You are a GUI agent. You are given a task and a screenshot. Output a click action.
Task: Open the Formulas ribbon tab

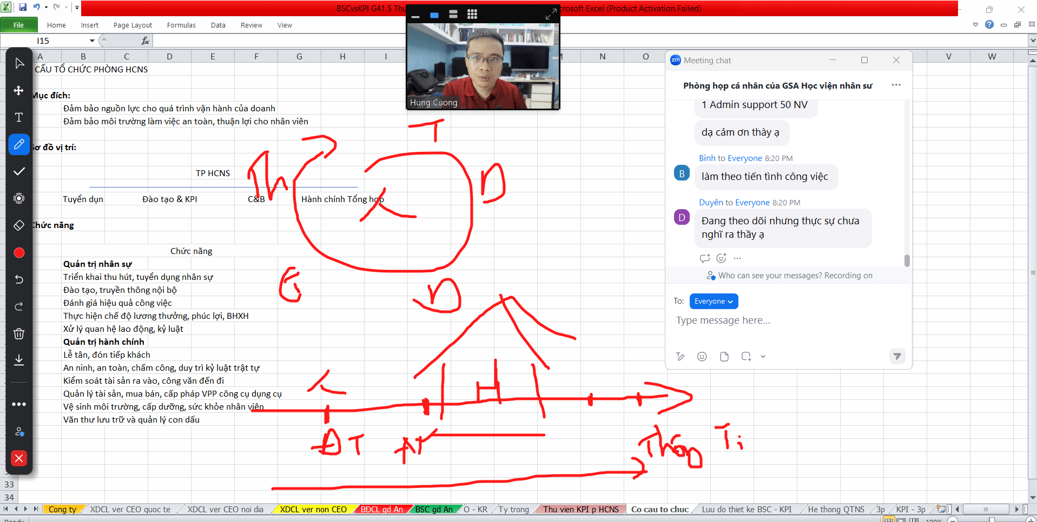[181, 25]
